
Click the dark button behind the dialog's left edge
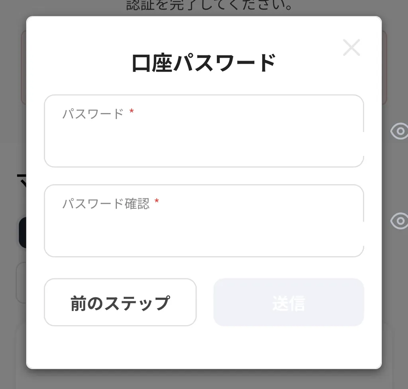[22, 233]
